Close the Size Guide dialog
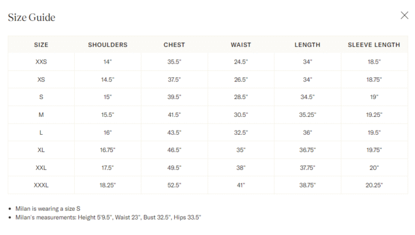Viewport: 415px width, 235px height. [404, 15]
